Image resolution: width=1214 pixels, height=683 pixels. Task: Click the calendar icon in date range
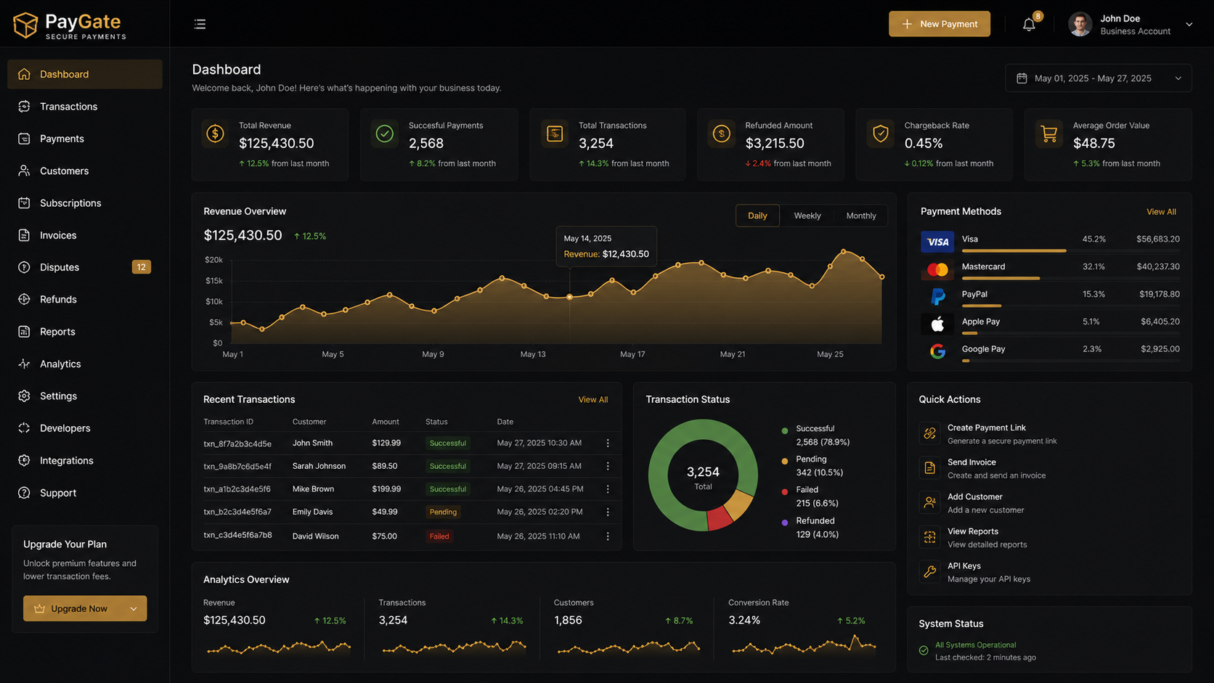tap(1022, 78)
